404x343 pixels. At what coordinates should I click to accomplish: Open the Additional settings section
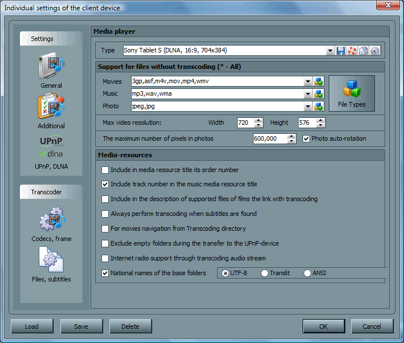pyautogui.click(x=51, y=111)
